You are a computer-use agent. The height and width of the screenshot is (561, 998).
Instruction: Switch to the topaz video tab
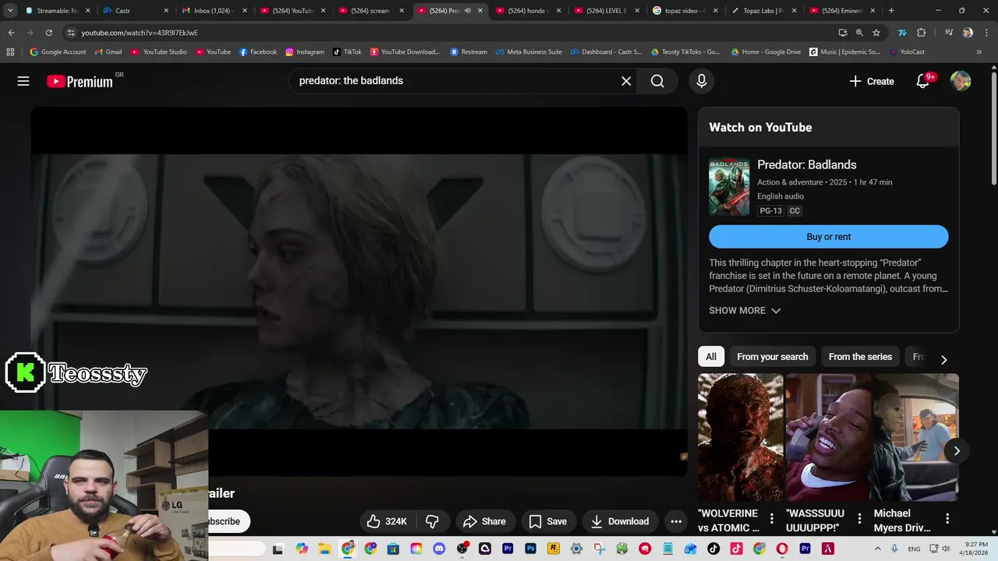click(x=686, y=11)
